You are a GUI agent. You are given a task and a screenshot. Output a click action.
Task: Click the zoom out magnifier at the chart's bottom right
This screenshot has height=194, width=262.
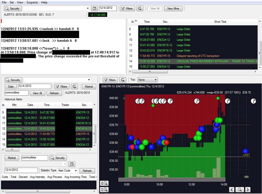pyautogui.click(x=240, y=189)
